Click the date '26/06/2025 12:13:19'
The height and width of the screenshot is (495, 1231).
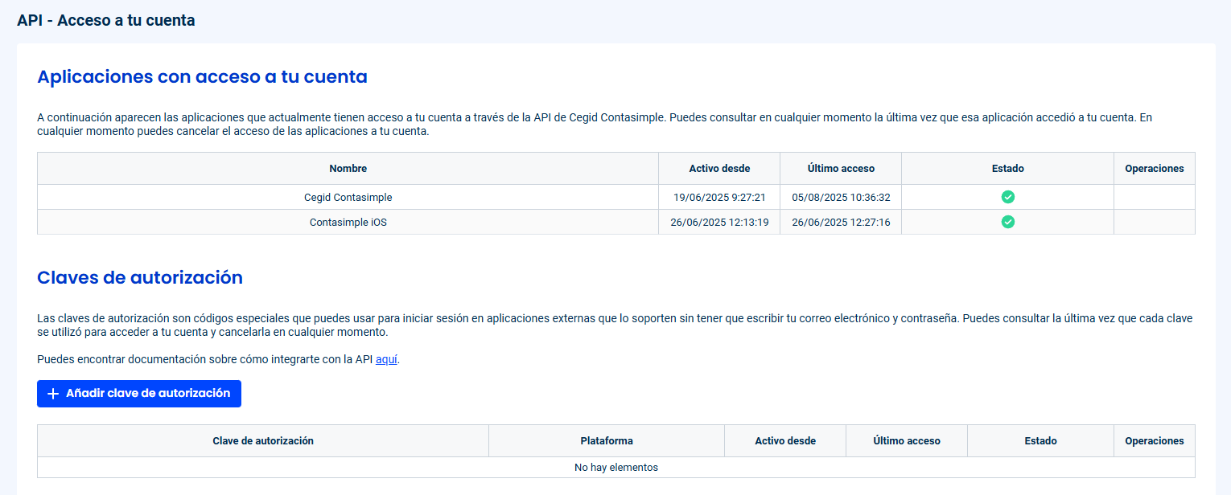719,222
